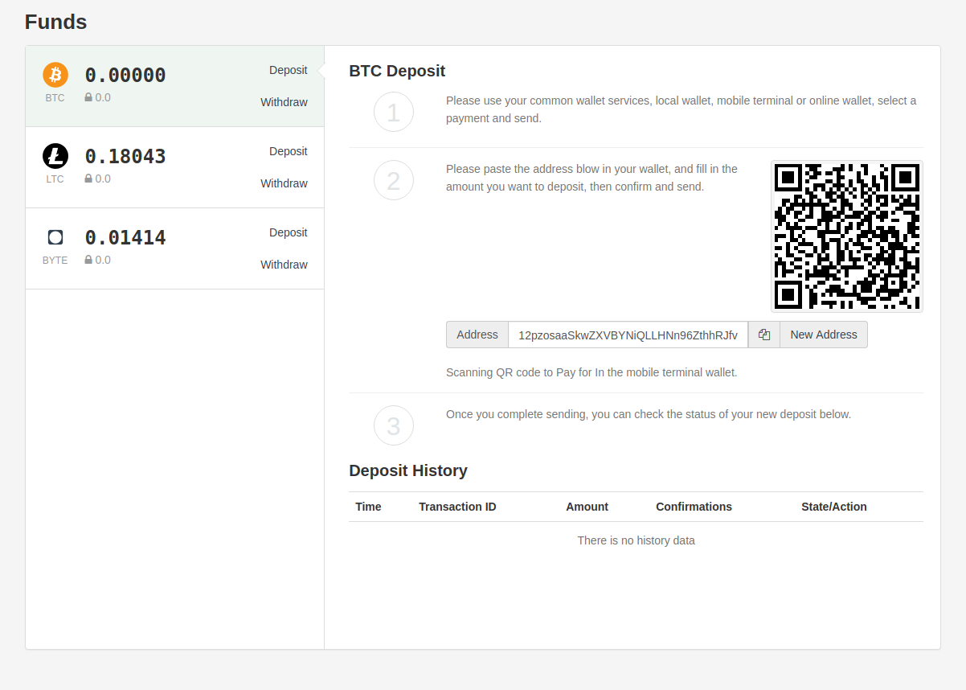Click the Confirmations column header
966x690 pixels.
(x=694, y=507)
